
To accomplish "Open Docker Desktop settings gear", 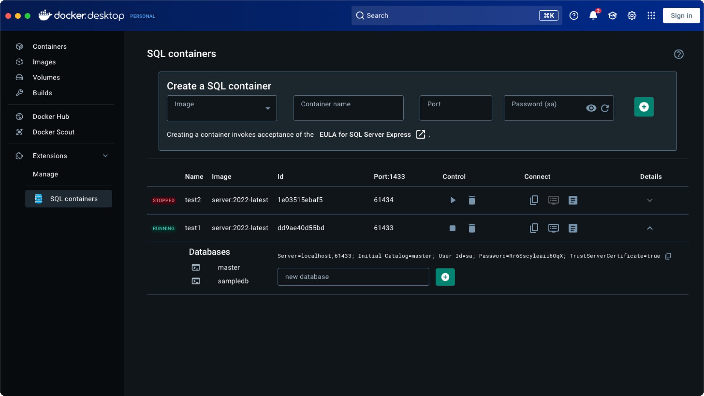I will pyautogui.click(x=631, y=15).
